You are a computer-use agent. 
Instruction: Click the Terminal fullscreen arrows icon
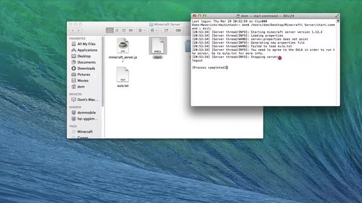[x=337, y=16]
